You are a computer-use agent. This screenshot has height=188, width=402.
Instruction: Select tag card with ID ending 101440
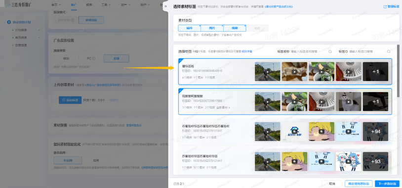point(285,132)
